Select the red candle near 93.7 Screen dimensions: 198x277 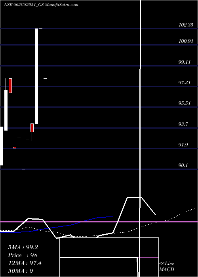[x=32, y=128]
